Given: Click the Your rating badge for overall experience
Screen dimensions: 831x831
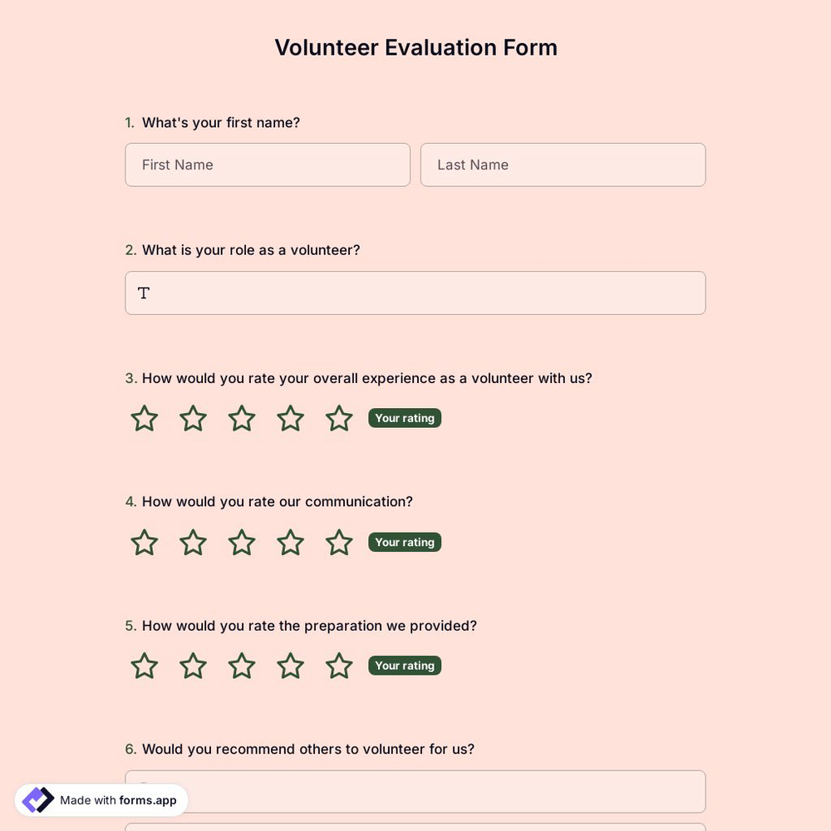Looking at the screenshot, I should tap(405, 418).
